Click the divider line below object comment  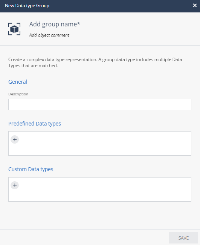tap(100, 46)
